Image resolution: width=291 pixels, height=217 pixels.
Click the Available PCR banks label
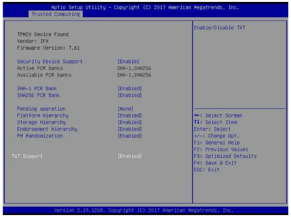pos(44,75)
